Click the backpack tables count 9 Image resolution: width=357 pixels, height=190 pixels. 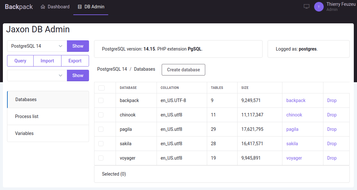coord(212,100)
